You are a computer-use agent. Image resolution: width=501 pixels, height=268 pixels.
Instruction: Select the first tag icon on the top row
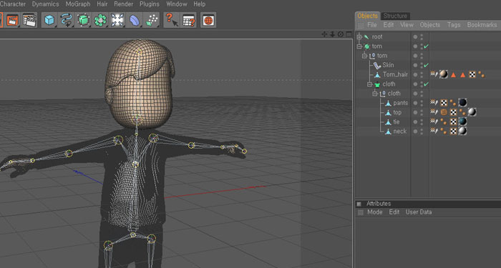tap(434, 111)
